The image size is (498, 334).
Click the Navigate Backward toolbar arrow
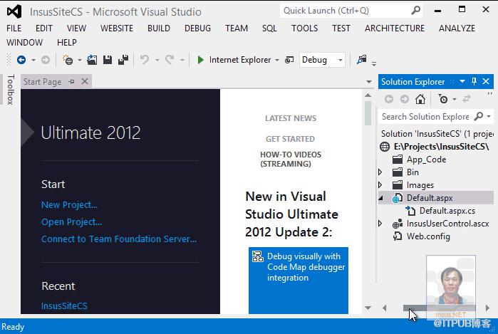point(21,60)
